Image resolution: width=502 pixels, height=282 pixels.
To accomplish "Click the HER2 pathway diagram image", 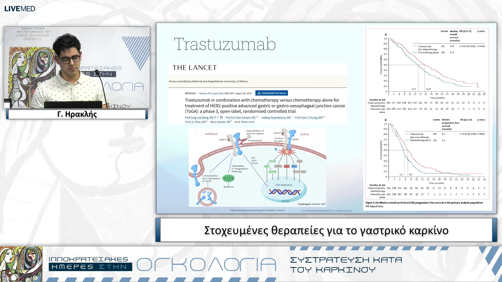I will pyautogui.click(x=257, y=167).
